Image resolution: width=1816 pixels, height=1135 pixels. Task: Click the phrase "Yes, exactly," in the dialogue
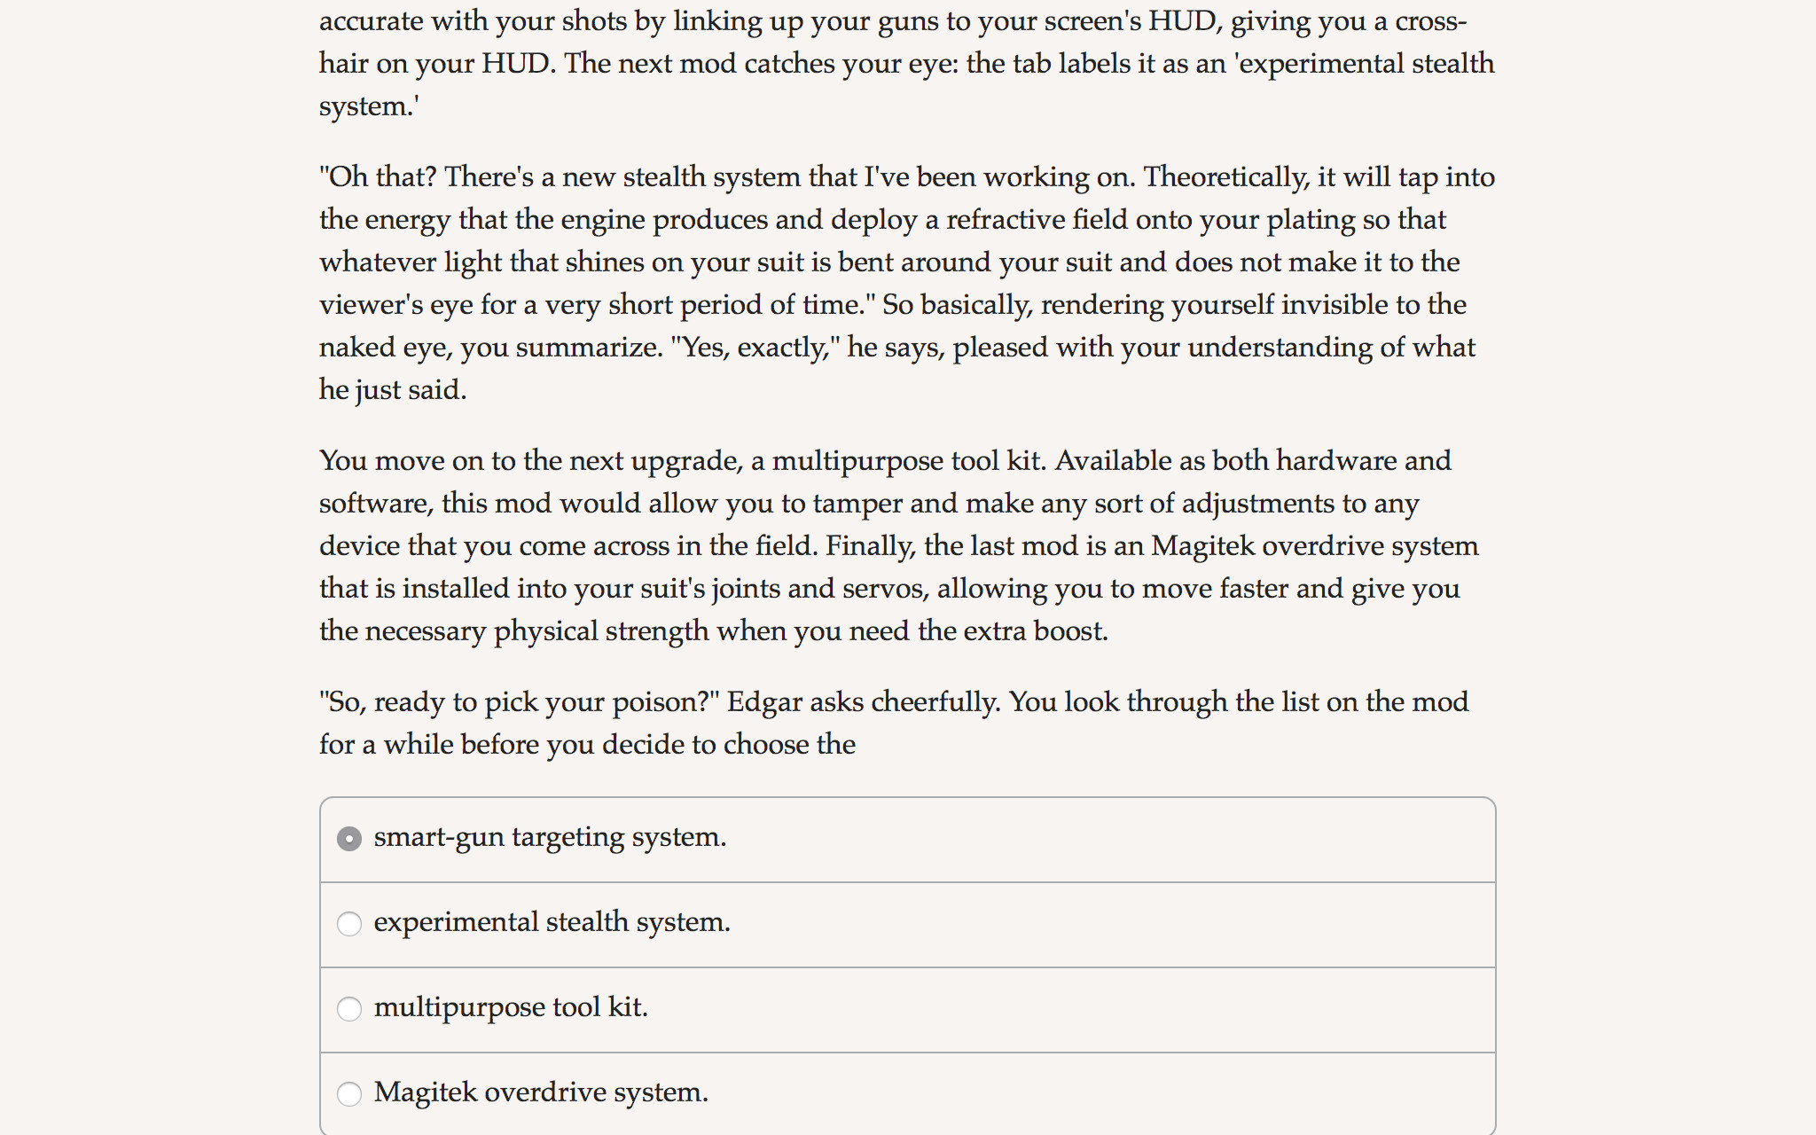(x=755, y=347)
